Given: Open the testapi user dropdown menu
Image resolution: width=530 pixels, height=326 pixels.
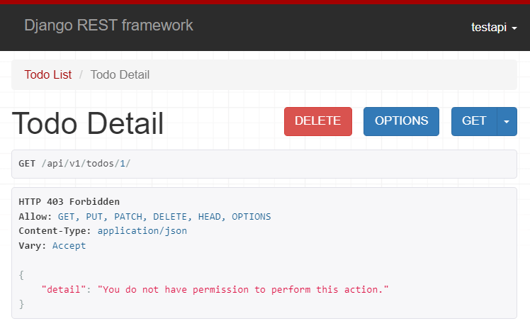Looking at the screenshot, I should (494, 27).
